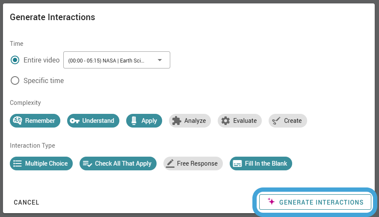Viewport: 379px width, 217px height.
Task: Click the brush icon for Create
Action: click(x=276, y=121)
